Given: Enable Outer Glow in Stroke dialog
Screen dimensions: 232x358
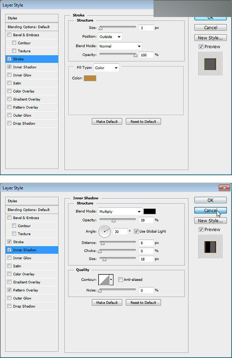Looking at the screenshot, I should (x=9, y=115).
